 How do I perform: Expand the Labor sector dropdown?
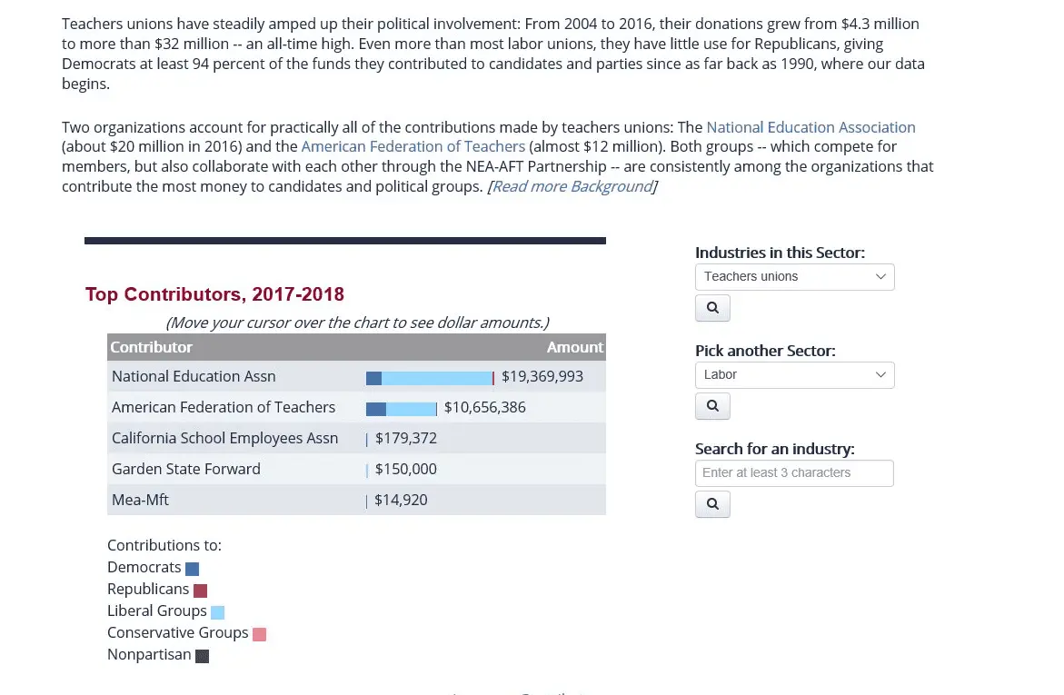(794, 375)
